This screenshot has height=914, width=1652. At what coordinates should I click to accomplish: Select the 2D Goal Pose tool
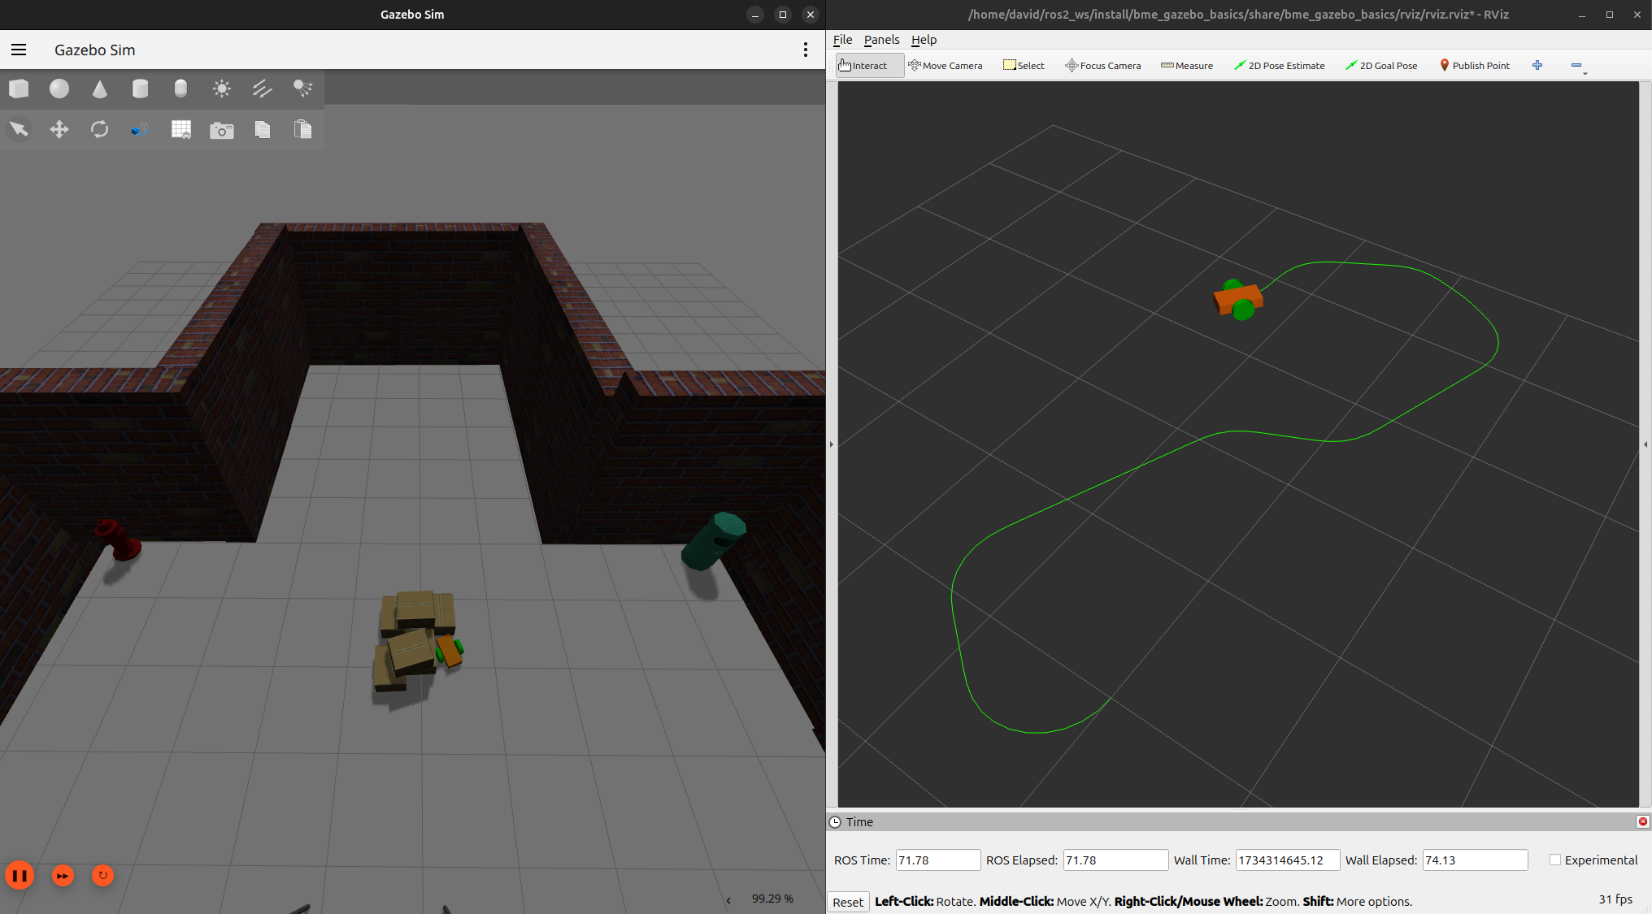point(1381,65)
